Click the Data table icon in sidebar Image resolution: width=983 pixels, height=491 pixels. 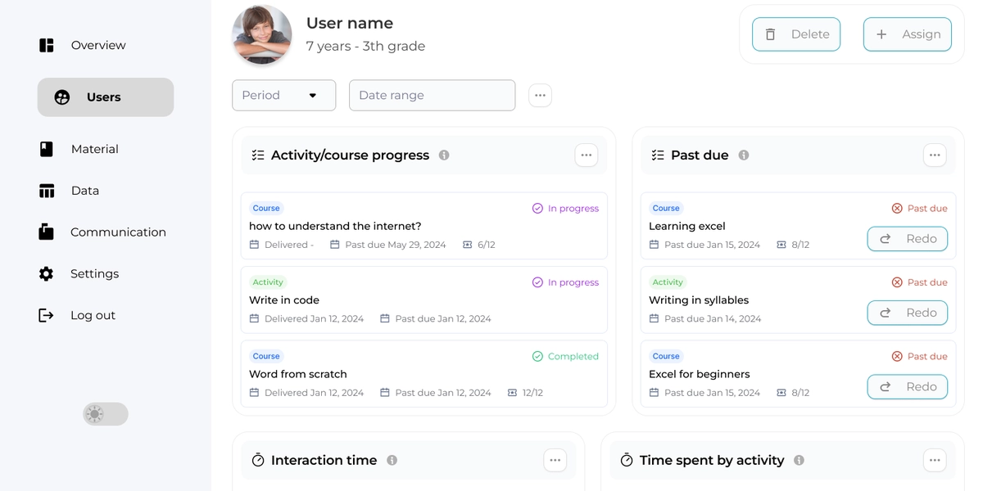point(47,191)
